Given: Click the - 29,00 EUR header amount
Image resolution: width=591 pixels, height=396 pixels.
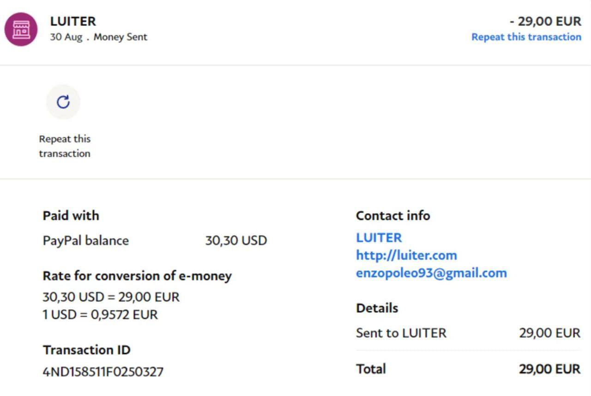Looking at the screenshot, I should coord(545,21).
